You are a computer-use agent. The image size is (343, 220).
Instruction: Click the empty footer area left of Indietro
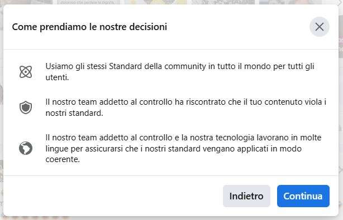point(113,196)
